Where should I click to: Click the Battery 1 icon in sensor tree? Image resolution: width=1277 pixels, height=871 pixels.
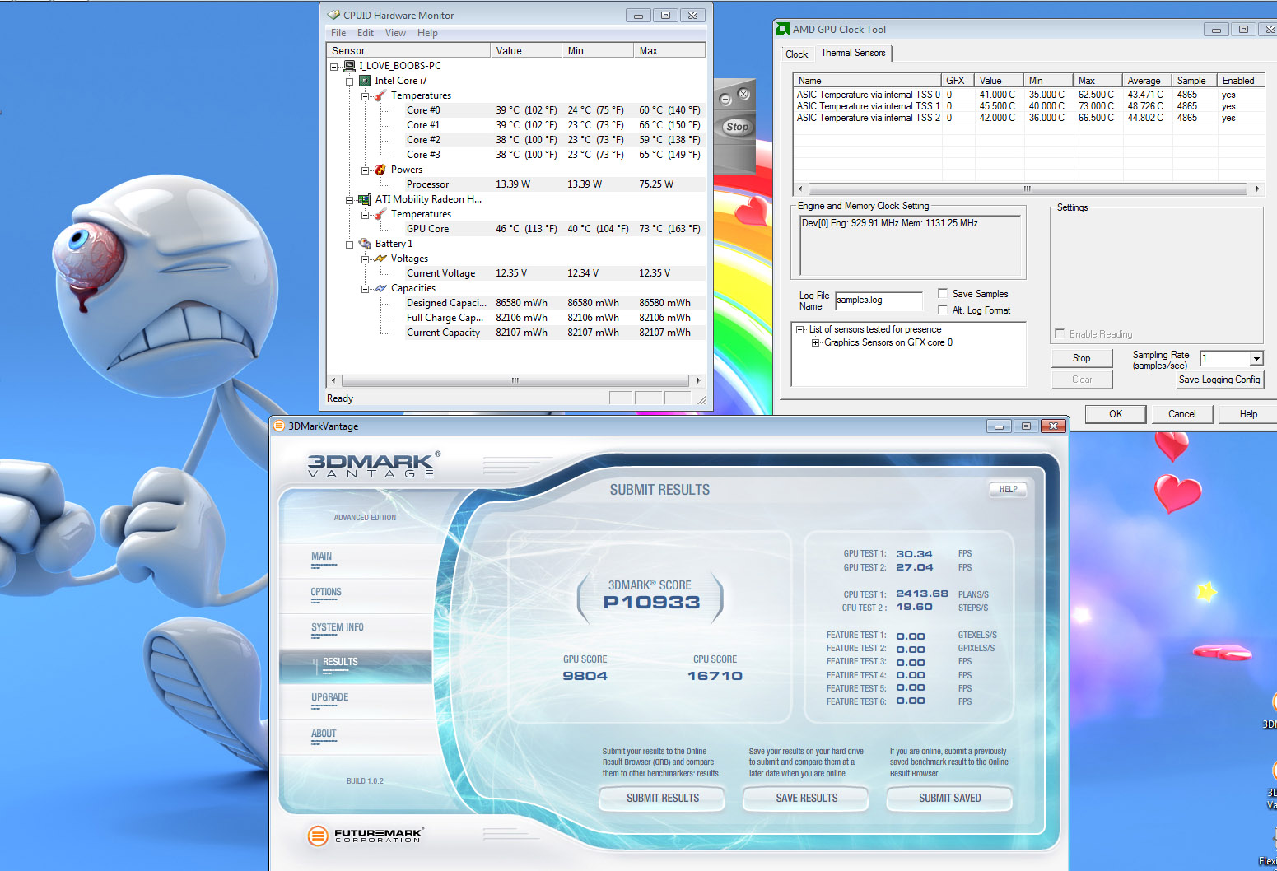(x=365, y=244)
